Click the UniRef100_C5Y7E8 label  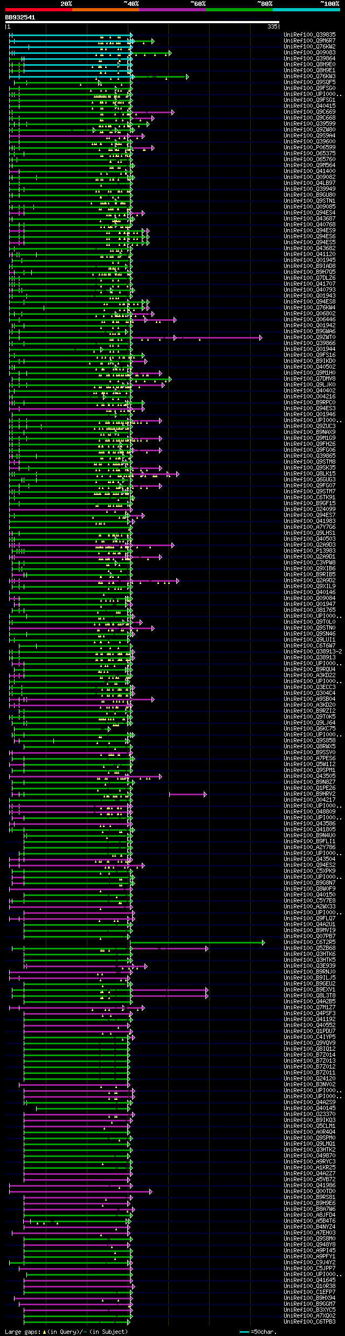[309, 901]
